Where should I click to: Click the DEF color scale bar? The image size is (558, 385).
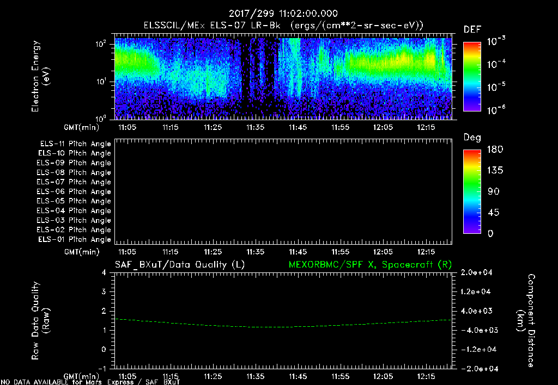472,76
